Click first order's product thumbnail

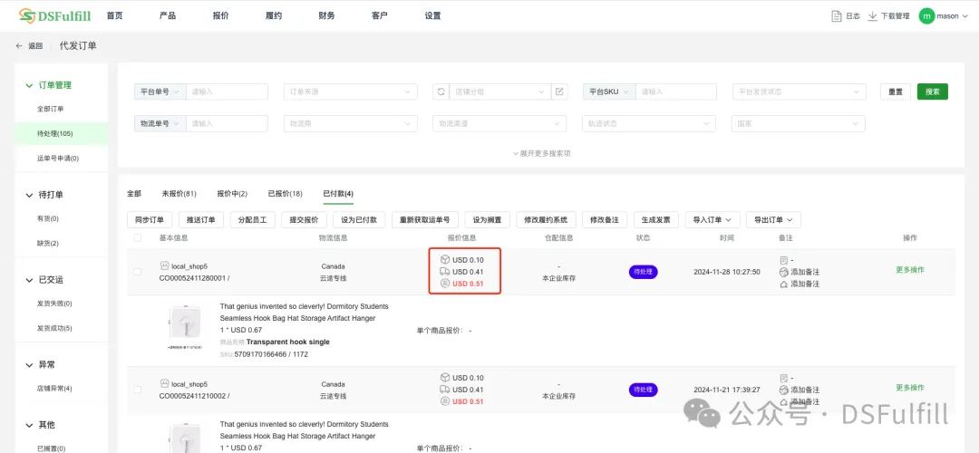click(x=186, y=330)
